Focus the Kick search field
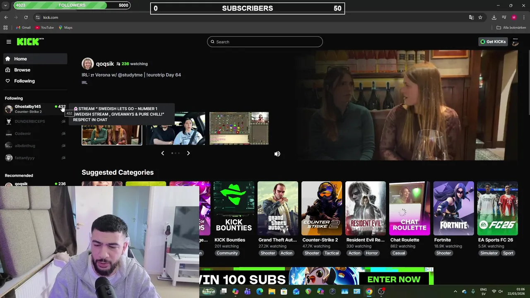This screenshot has height=298, width=530. coord(265,42)
